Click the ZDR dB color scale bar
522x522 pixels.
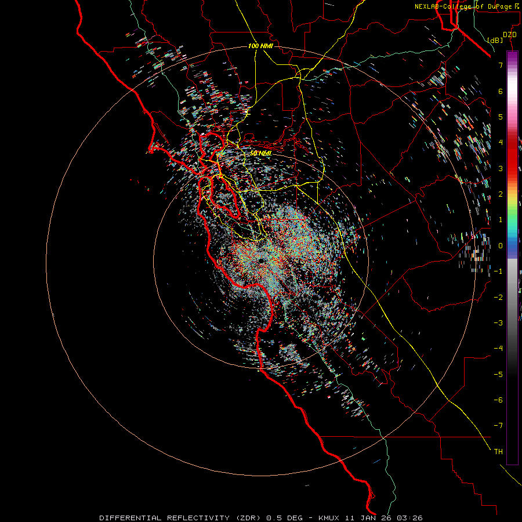(512, 258)
